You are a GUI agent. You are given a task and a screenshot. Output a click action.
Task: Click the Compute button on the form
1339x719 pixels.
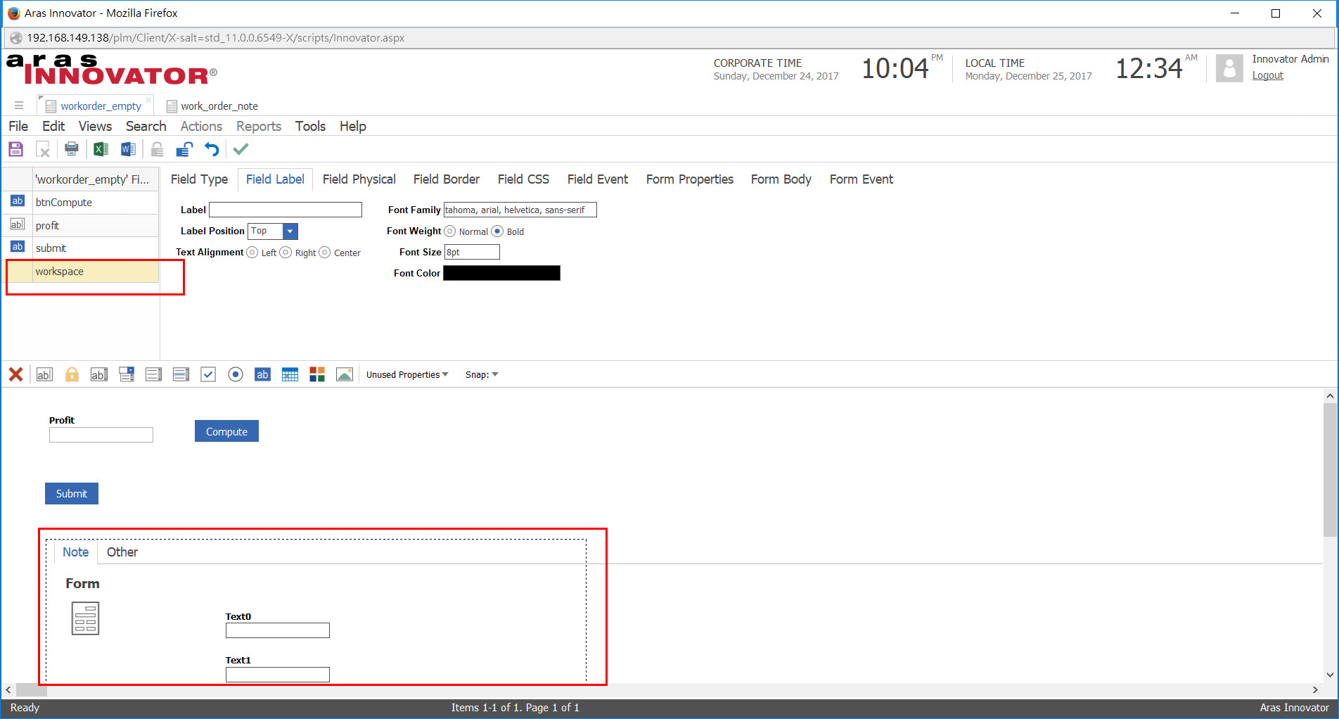226,431
